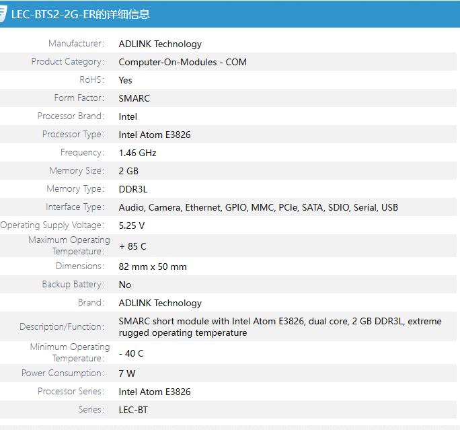Select the 5.25 V supply voltage value
Screen dimensions: 460x430
131,225
